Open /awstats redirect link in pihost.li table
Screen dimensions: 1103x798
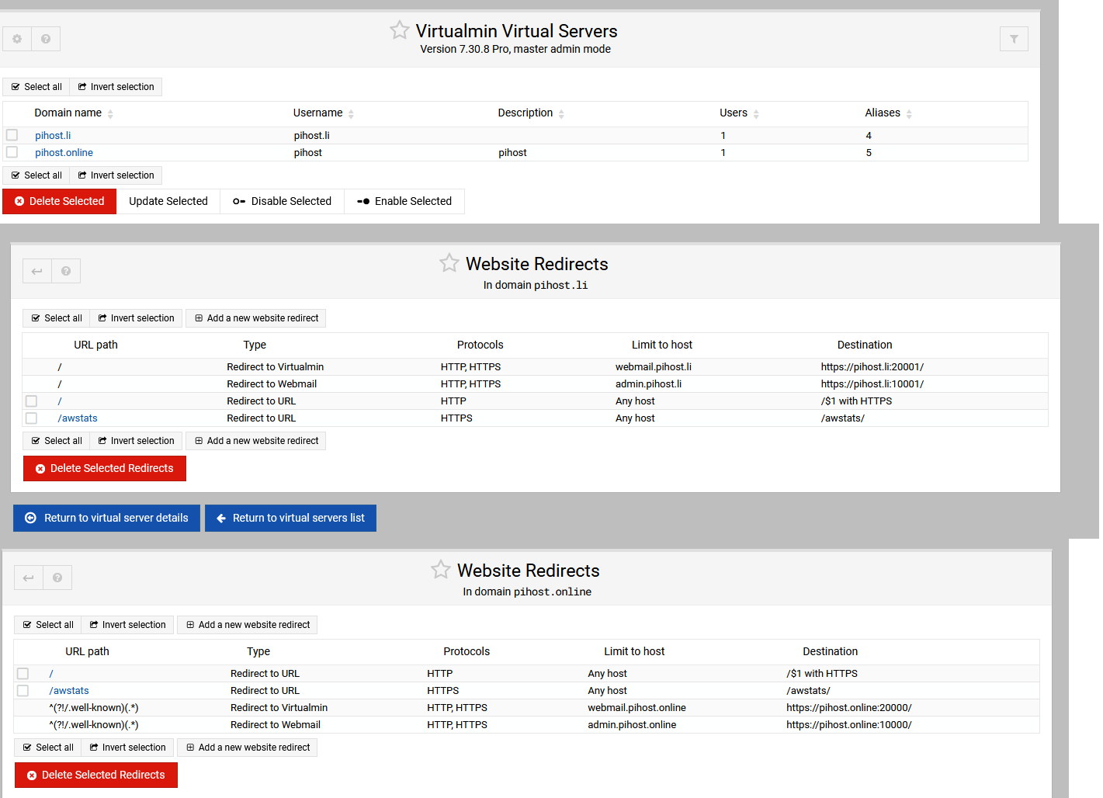(78, 418)
